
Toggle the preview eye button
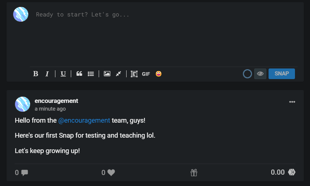click(x=260, y=74)
